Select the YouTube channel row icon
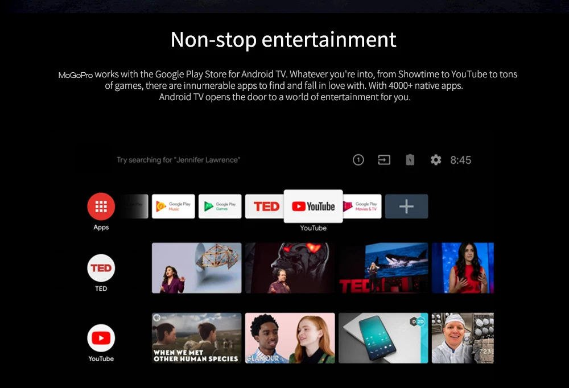 click(101, 338)
